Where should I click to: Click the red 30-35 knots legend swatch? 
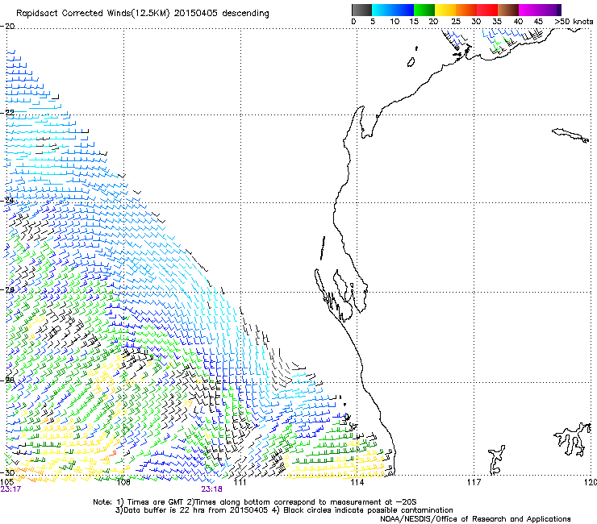click(487, 10)
